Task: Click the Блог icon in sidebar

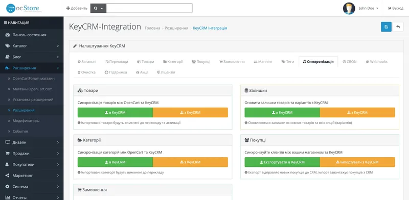Action: coord(8,57)
